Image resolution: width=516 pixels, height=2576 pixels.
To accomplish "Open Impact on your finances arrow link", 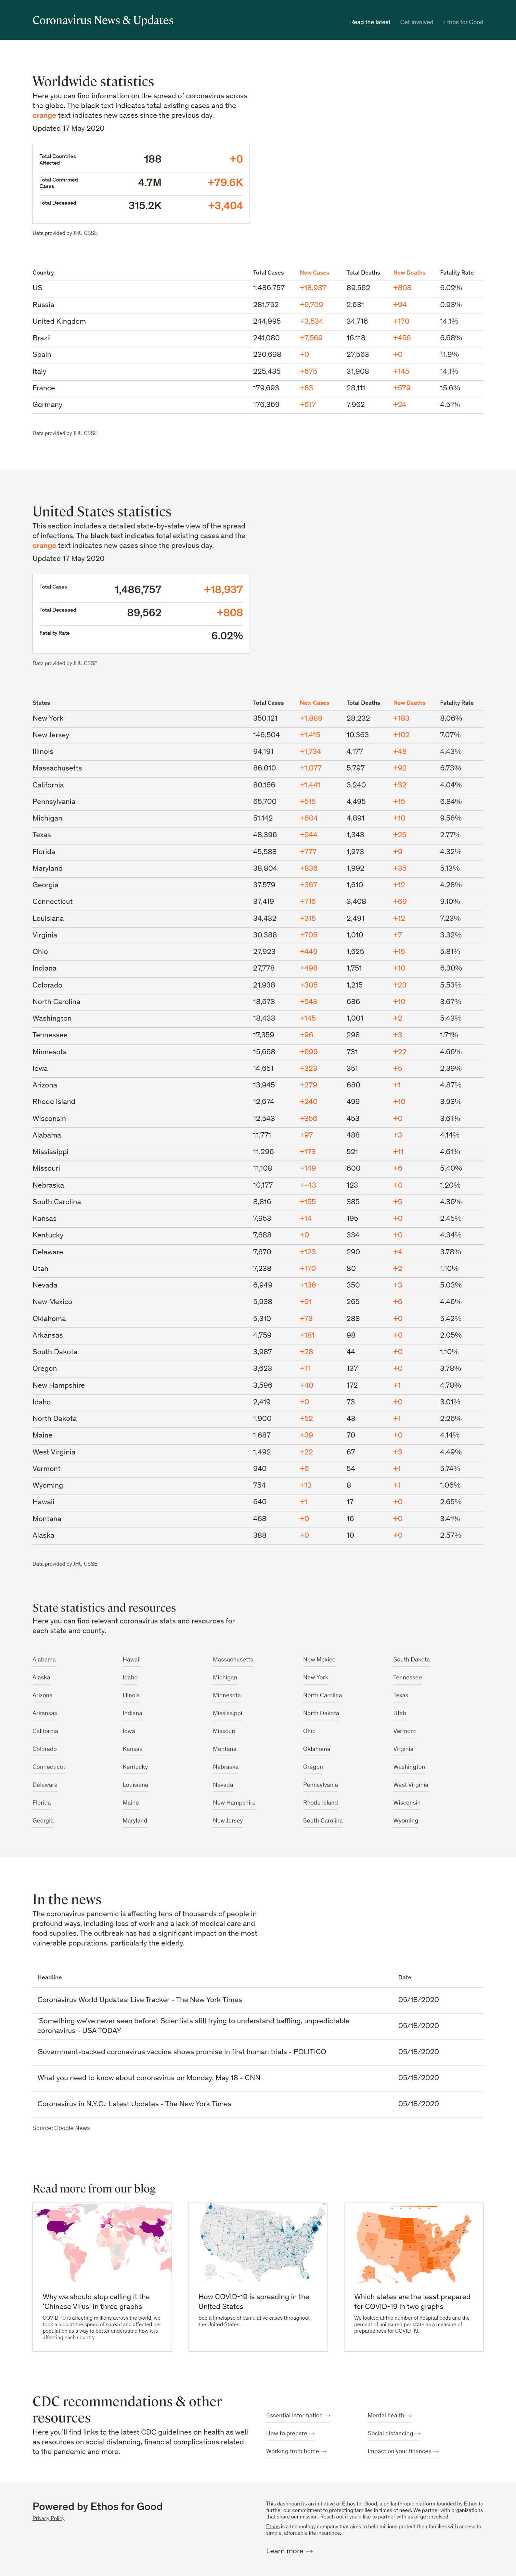I will point(402,2451).
